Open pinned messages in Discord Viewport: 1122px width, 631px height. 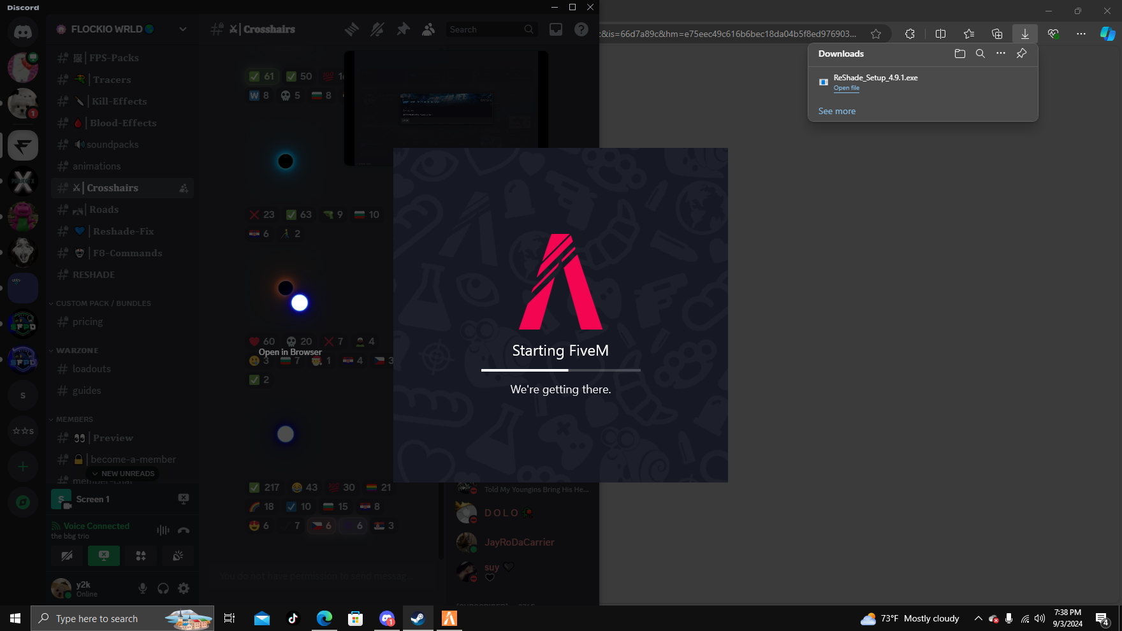[x=403, y=29]
